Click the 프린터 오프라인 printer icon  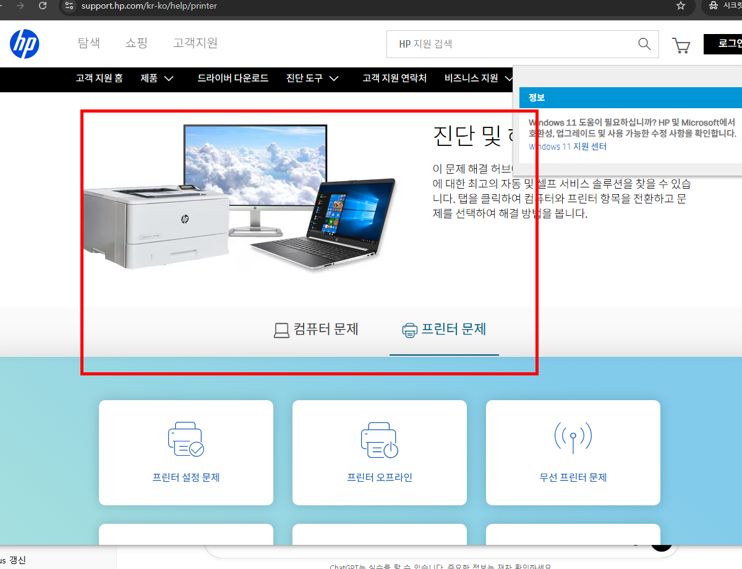tap(379, 439)
